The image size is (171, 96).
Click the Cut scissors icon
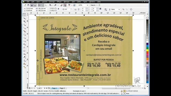pyautogui.click(x=39, y=5)
